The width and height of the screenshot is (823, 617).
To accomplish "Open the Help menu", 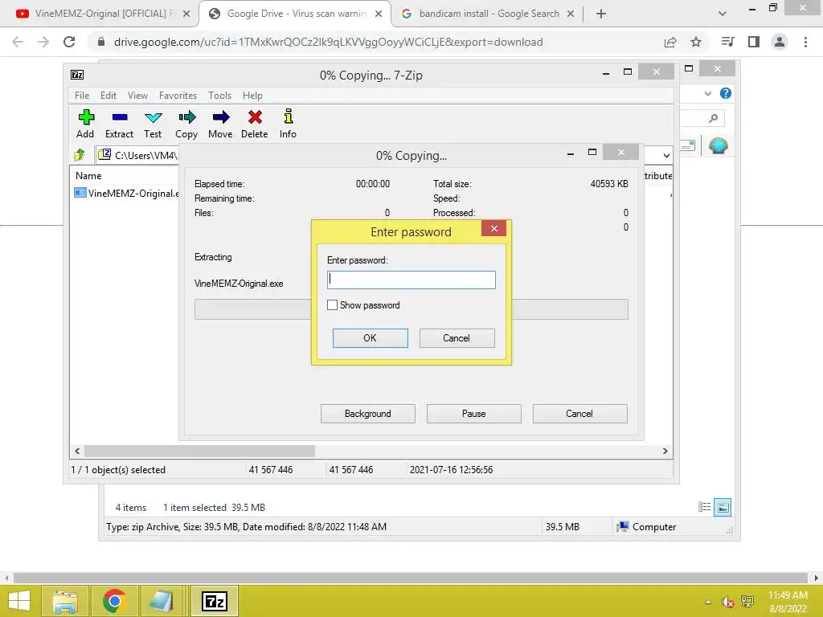I will tap(252, 96).
